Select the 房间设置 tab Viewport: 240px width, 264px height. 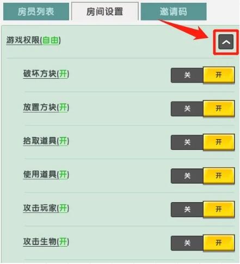pyautogui.click(x=105, y=11)
